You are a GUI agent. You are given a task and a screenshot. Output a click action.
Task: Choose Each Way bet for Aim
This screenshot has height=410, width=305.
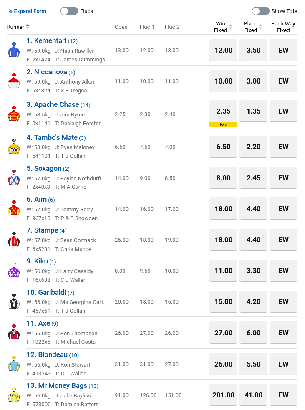(x=283, y=209)
